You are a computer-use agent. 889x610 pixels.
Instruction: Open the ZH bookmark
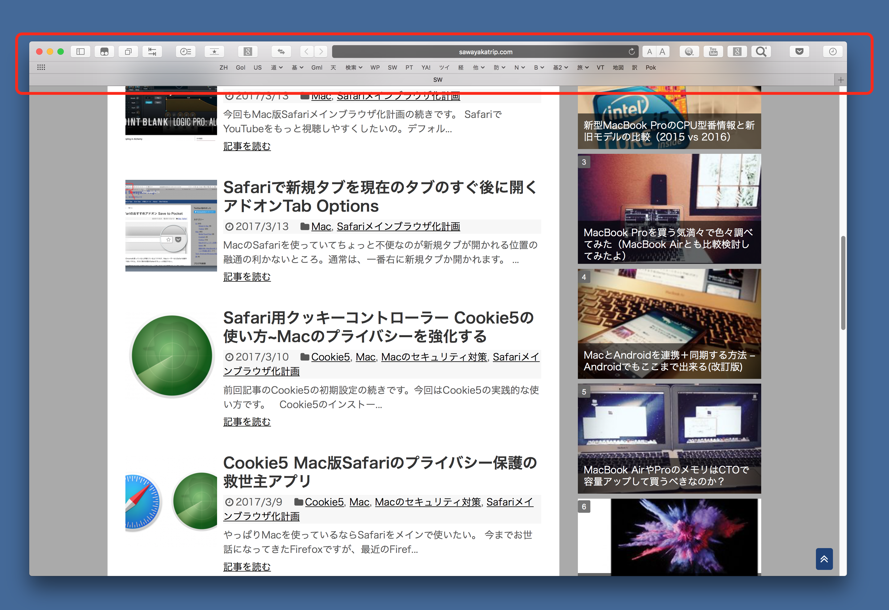(x=223, y=68)
